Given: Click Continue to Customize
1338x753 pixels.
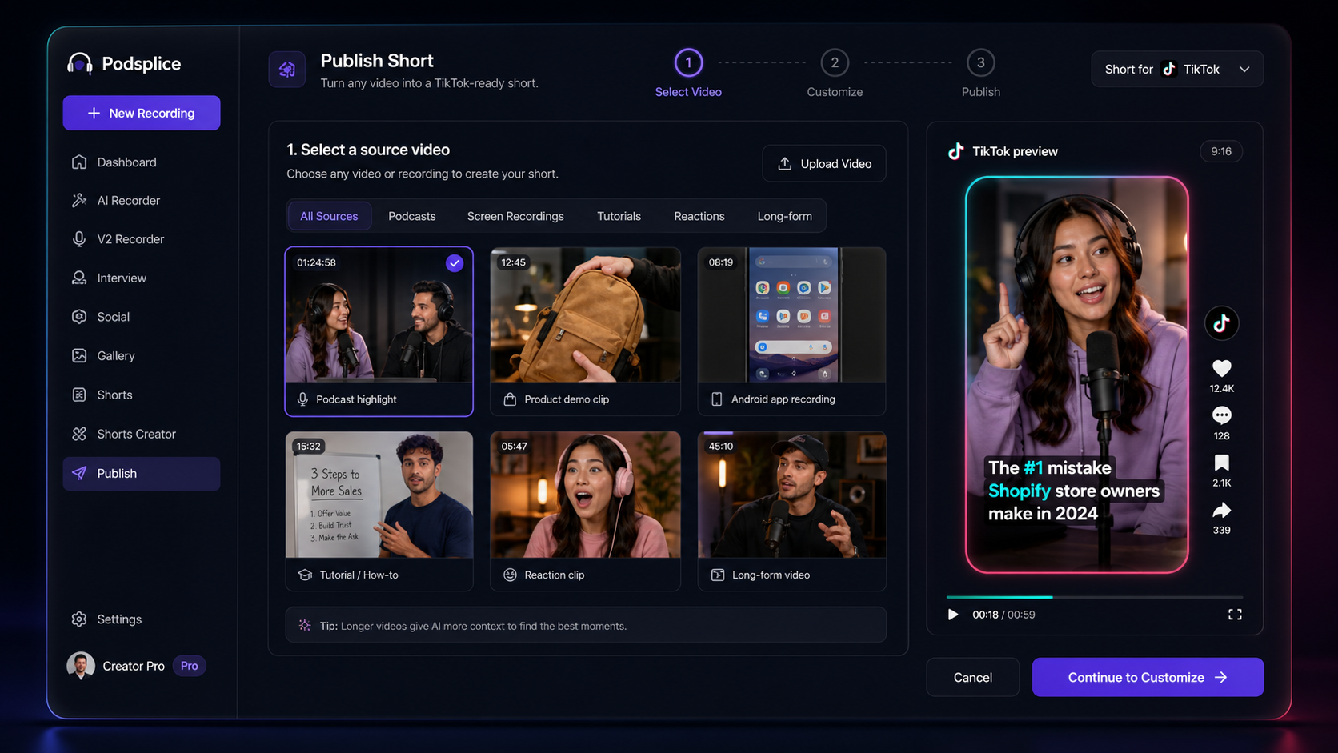Looking at the screenshot, I should (1148, 678).
